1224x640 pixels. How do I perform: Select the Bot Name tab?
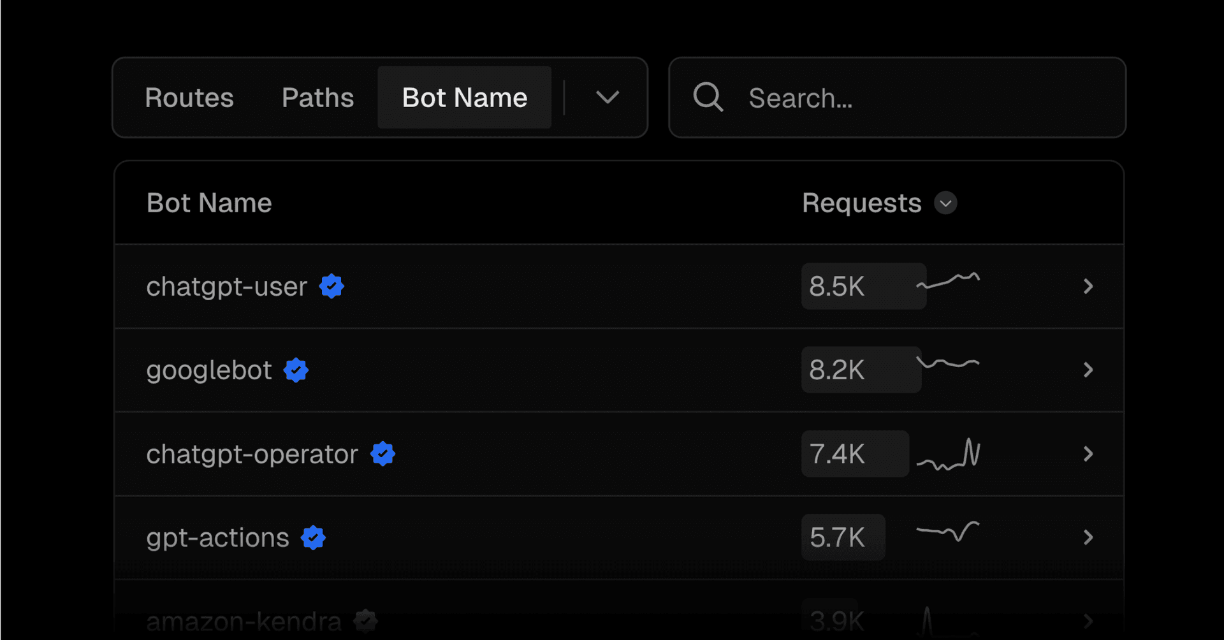(465, 98)
